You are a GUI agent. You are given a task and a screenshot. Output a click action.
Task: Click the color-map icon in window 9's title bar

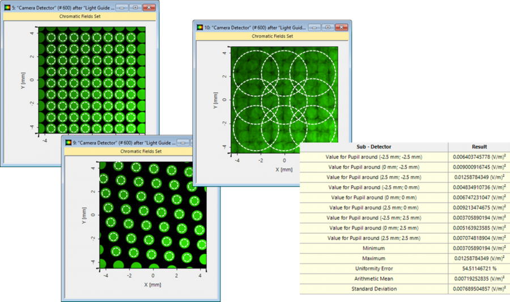tap(68, 143)
